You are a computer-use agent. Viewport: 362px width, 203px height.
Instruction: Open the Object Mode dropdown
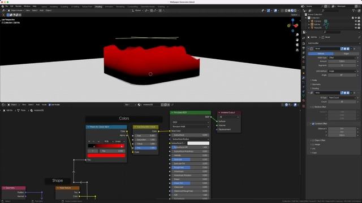click(16, 11)
